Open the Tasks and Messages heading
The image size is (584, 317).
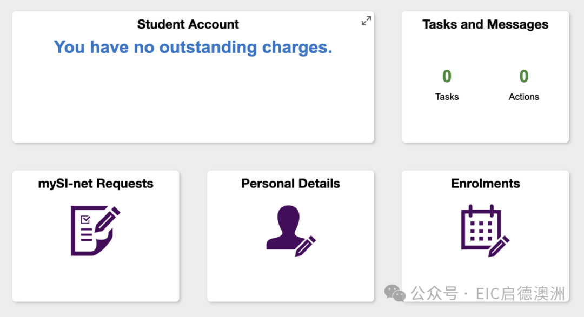pyautogui.click(x=485, y=24)
